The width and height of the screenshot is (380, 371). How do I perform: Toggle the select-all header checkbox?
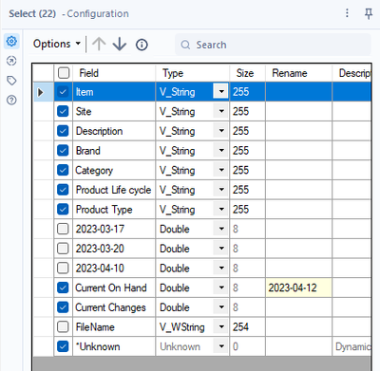(64, 73)
